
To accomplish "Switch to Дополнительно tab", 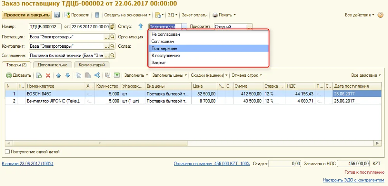I will (x=52, y=65).
